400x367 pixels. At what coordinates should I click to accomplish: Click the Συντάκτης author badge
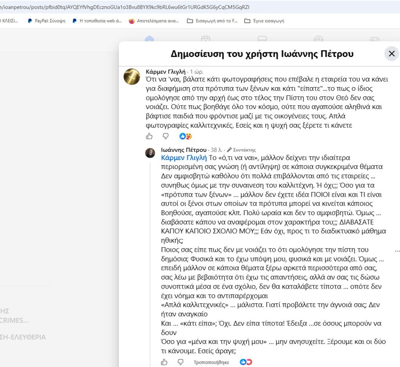tap(241, 150)
